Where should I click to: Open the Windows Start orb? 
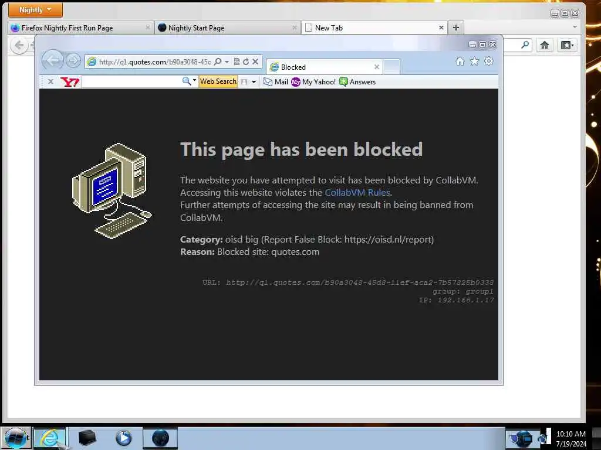point(16,438)
